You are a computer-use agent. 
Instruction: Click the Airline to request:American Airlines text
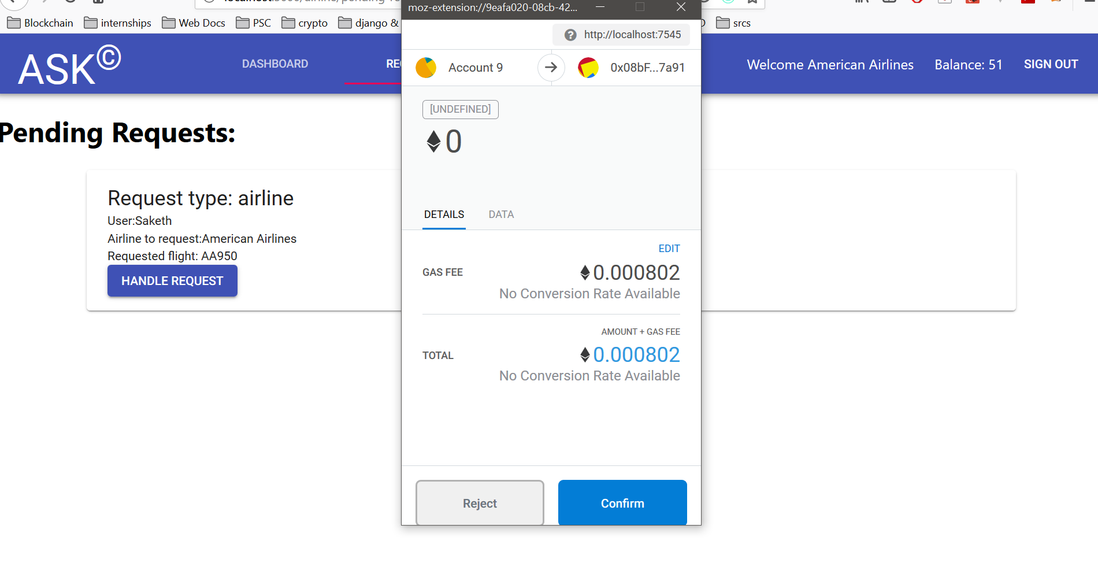coord(202,239)
